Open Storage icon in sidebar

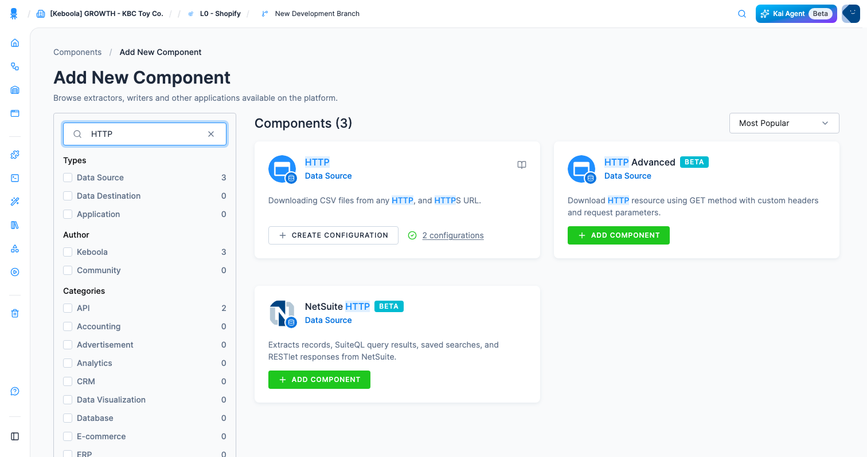pos(15,90)
